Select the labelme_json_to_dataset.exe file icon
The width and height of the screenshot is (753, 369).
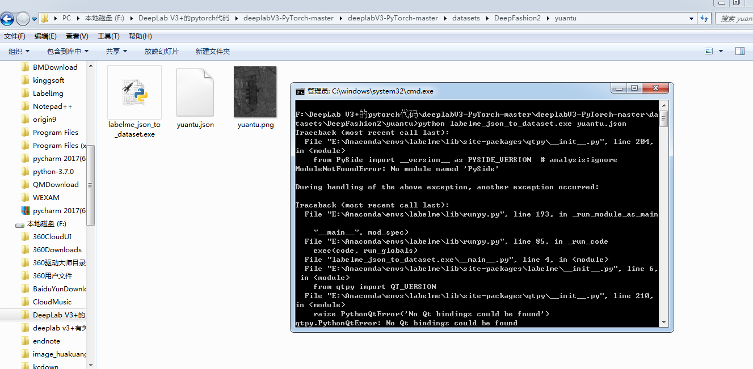click(x=134, y=92)
